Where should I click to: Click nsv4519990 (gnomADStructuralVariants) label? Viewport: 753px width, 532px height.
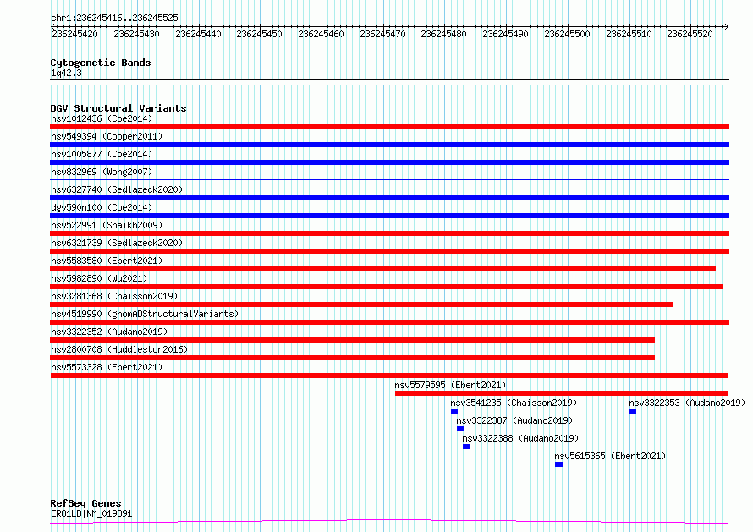tap(145, 314)
